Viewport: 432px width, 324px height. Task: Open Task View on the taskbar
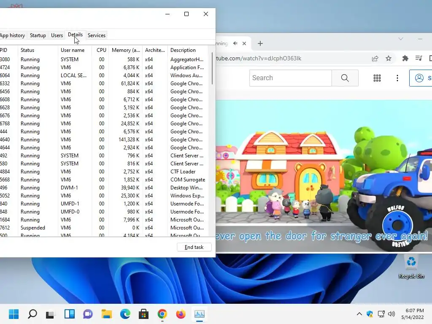click(x=51, y=314)
